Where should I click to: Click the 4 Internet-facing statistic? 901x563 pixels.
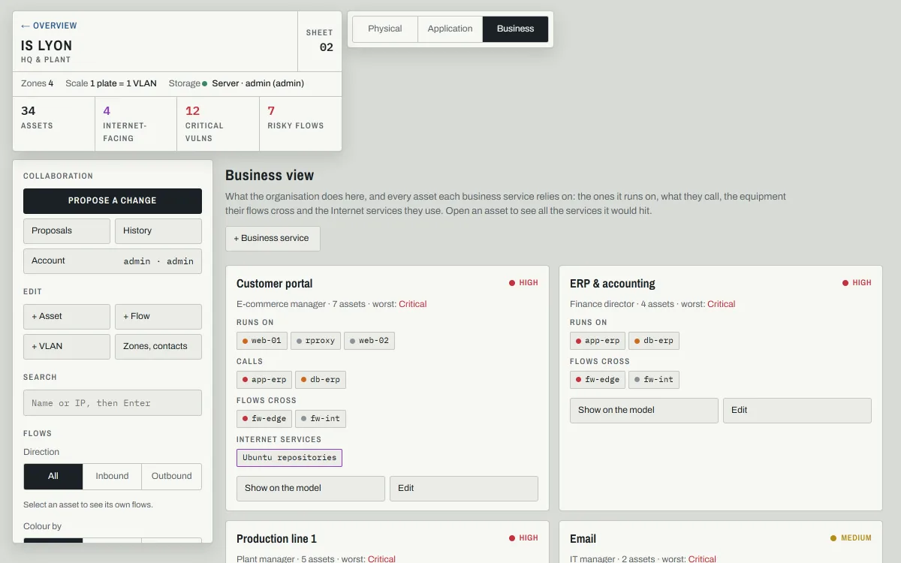(136, 124)
